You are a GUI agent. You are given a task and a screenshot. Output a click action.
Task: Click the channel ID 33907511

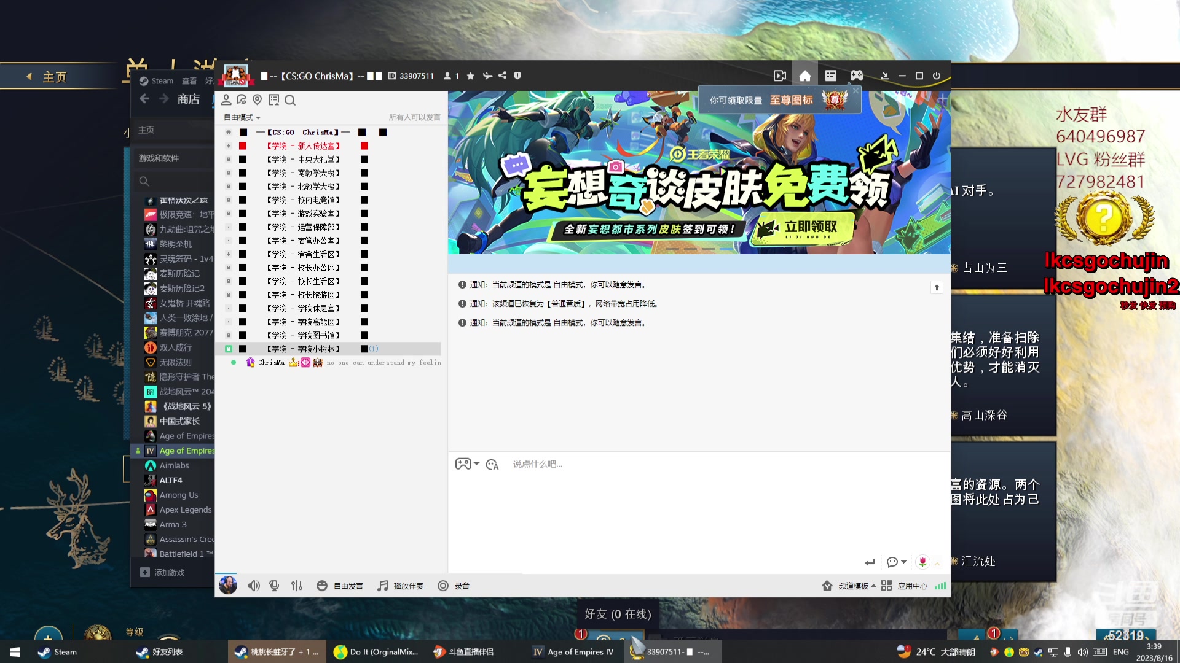(x=416, y=76)
